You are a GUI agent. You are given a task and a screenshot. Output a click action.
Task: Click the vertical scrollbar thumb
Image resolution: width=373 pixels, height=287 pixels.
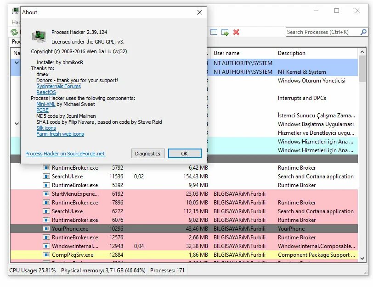click(362, 69)
